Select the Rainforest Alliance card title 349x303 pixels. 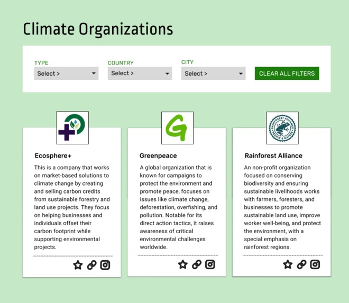(x=273, y=155)
